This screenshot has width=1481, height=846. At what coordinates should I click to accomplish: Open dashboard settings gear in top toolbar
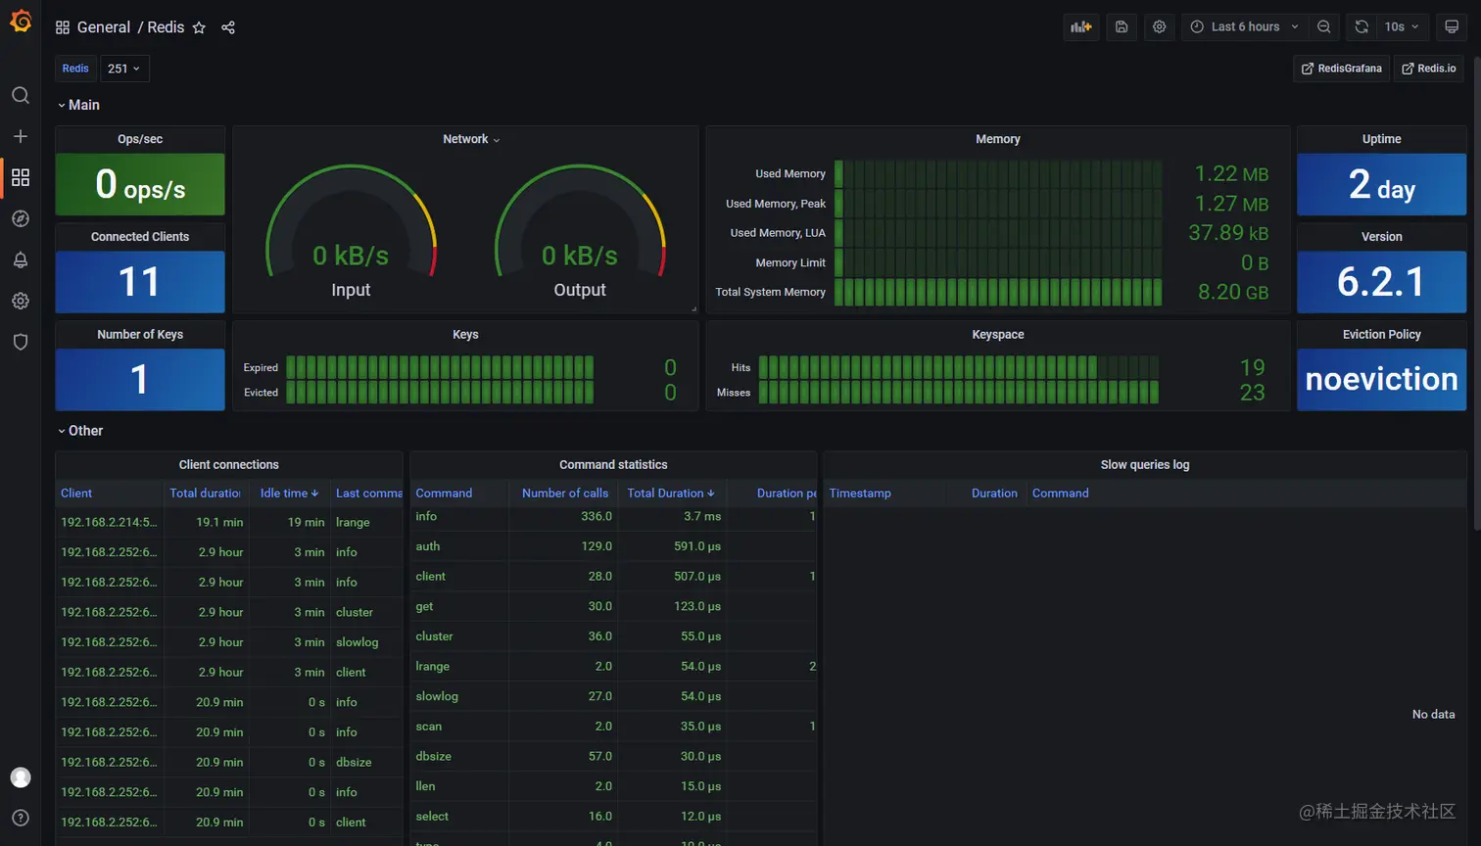coord(1160,27)
